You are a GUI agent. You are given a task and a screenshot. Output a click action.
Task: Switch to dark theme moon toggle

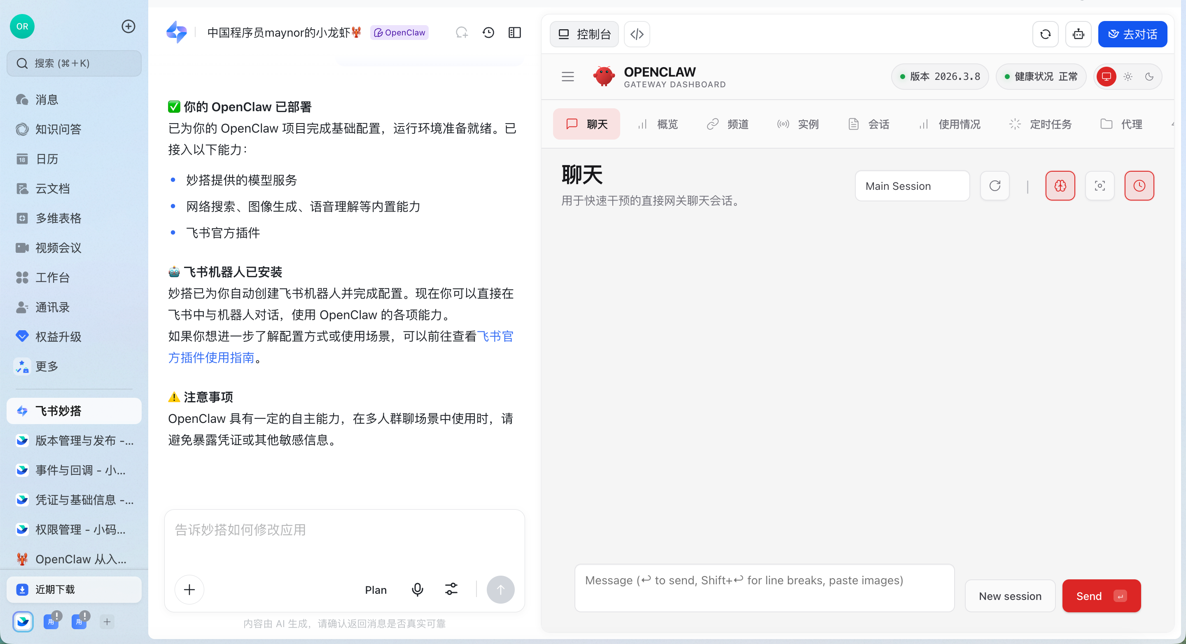(x=1149, y=77)
